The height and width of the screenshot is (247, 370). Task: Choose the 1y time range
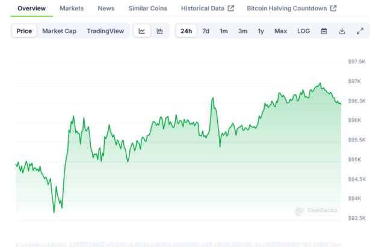(x=261, y=31)
